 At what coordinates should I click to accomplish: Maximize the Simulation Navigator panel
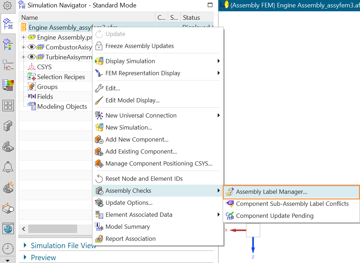(210, 5)
